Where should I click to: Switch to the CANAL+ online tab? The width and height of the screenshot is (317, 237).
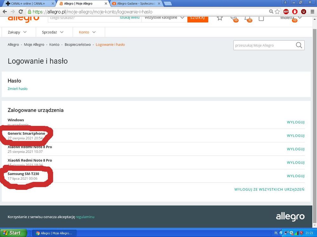coord(28,3)
